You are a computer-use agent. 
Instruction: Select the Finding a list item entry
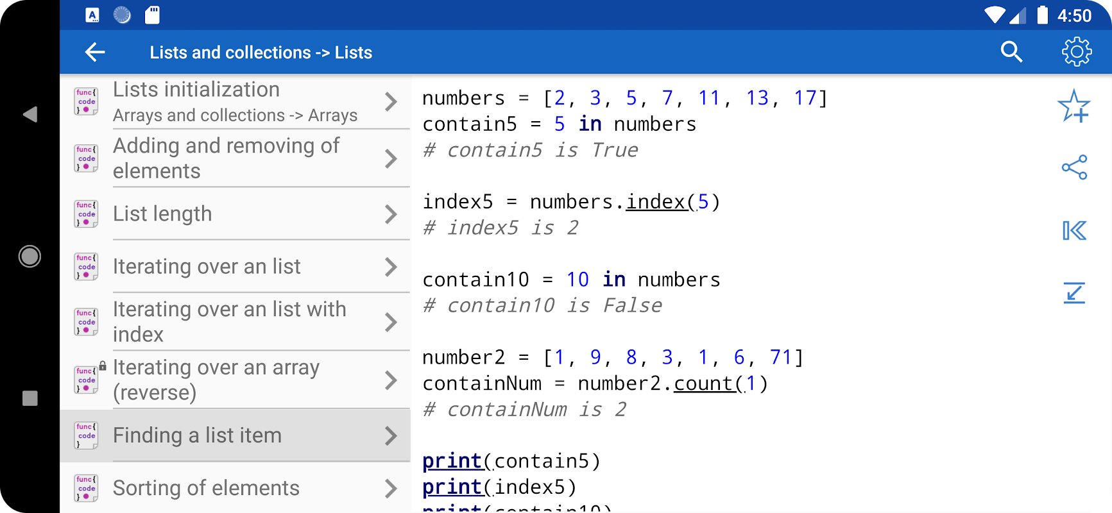click(198, 435)
